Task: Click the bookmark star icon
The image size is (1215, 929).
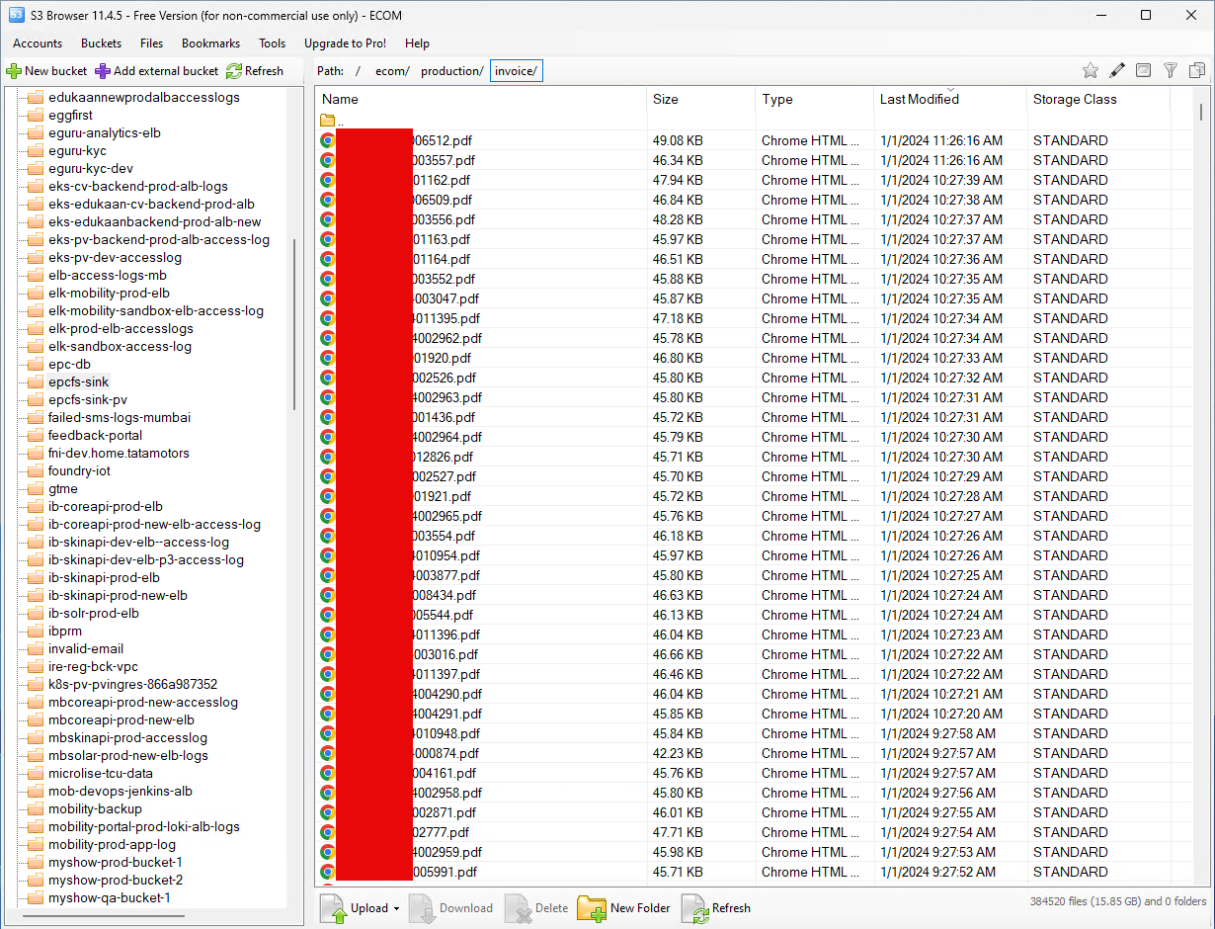Action: [x=1091, y=70]
